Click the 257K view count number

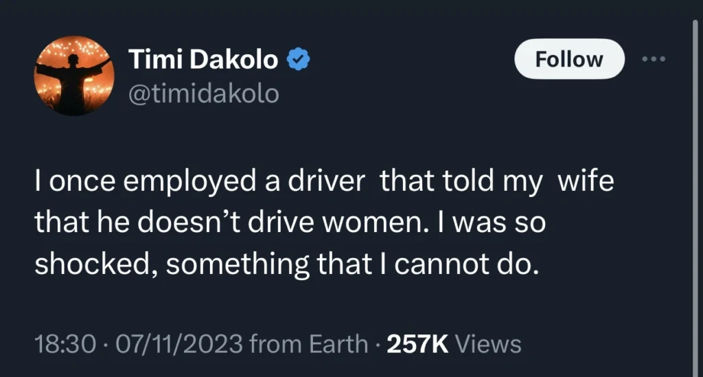click(x=418, y=345)
